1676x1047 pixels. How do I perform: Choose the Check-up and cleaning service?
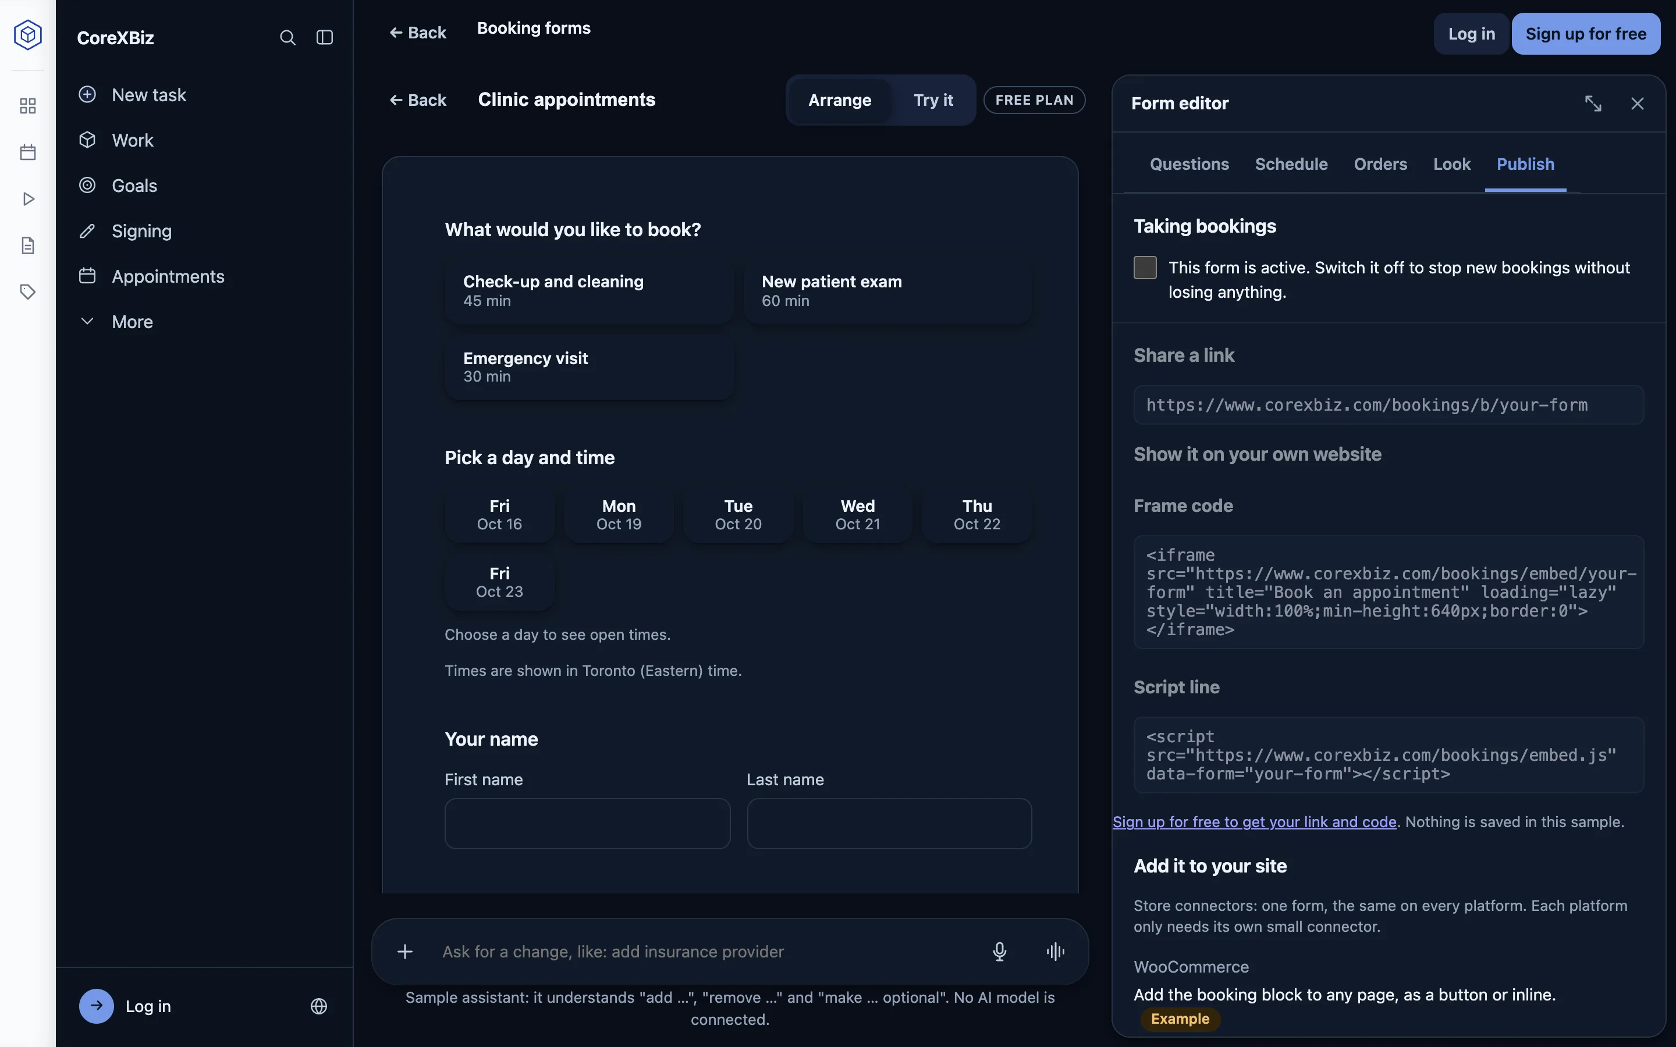coord(590,291)
